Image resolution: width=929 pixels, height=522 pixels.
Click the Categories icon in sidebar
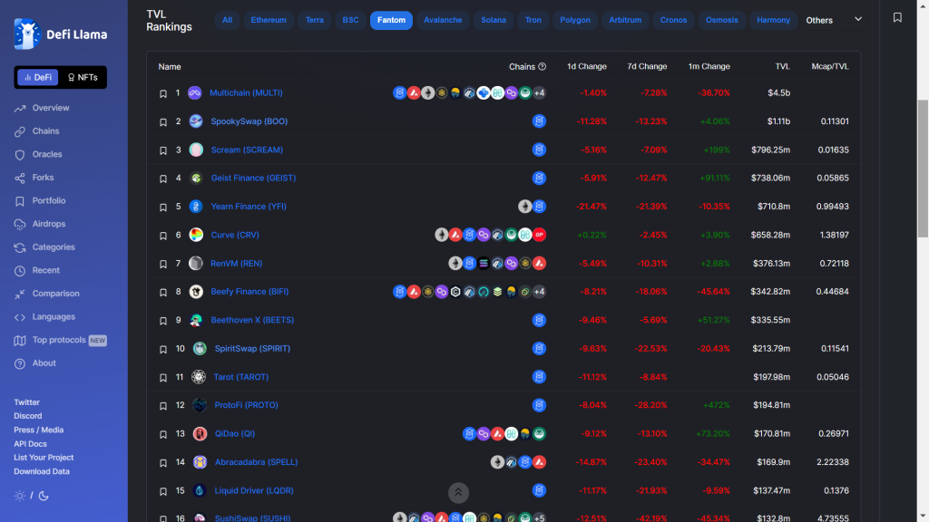[20, 247]
